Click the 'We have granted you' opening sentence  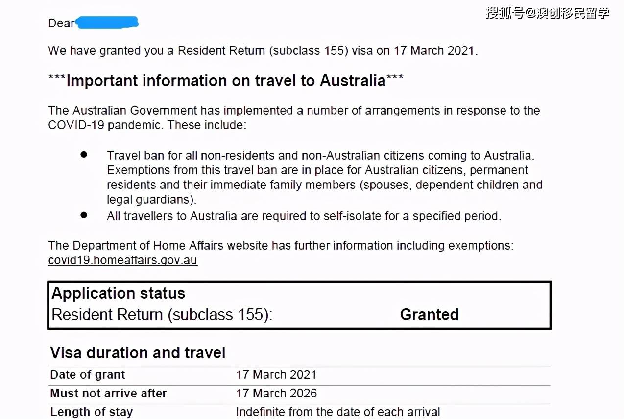(x=263, y=51)
